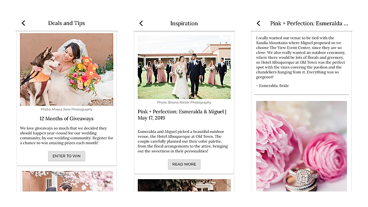The image size is (368, 207).
Task: Click the giveaways description paragraph
Action: (66, 135)
